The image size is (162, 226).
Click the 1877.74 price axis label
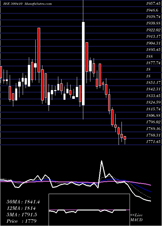pyautogui.click(x=153, y=63)
